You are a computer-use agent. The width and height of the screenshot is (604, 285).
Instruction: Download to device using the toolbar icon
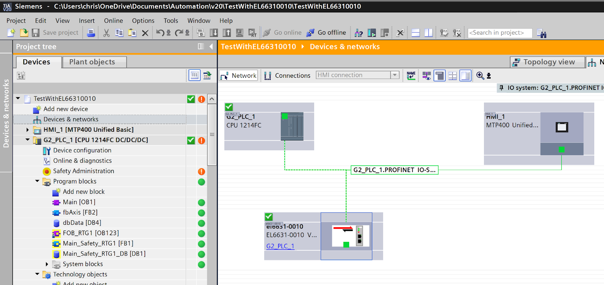coord(214,33)
